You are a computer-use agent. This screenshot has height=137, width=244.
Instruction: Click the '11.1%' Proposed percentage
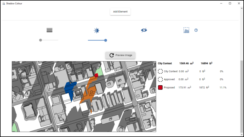coord(223,88)
